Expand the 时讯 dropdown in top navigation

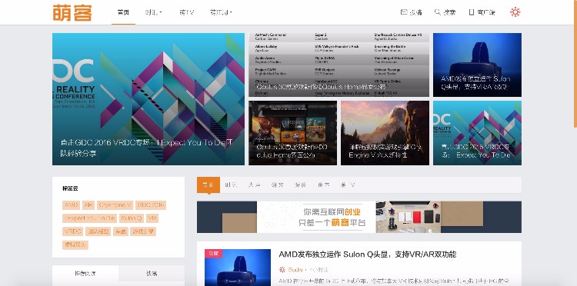coord(153,12)
